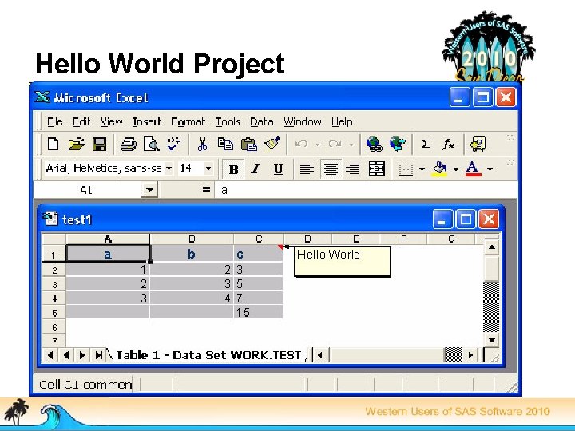Open the Tools menu
The height and width of the screenshot is (431, 575).
tap(228, 121)
